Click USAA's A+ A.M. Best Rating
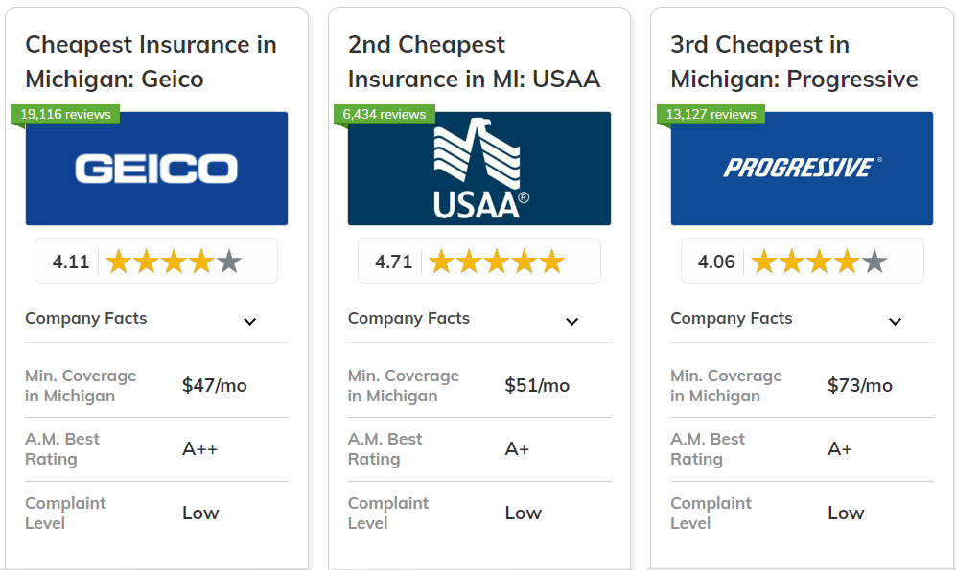Screen dimensions: 956x570 pos(517,448)
